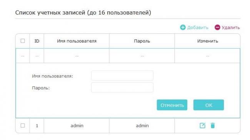Click the Имя пользователя: form label
The height and width of the screenshot is (140, 250).
tap(52, 76)
